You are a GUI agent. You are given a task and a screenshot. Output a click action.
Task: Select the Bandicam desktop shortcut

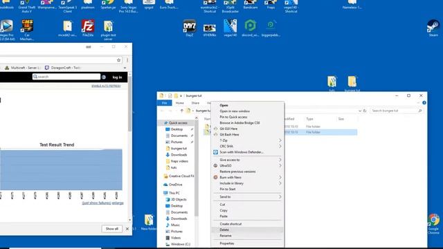(251, 5)
